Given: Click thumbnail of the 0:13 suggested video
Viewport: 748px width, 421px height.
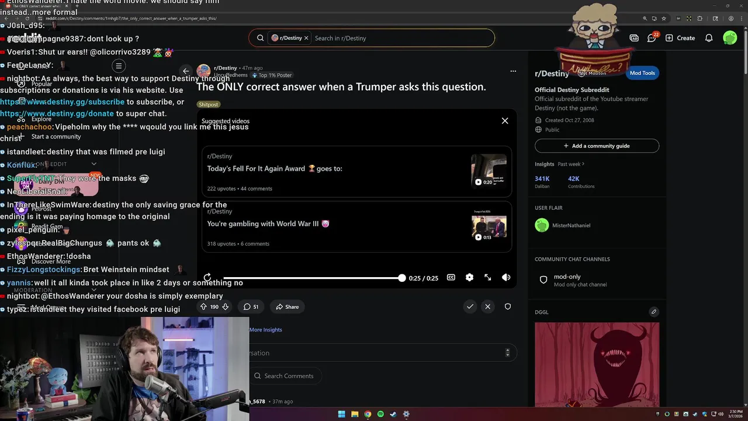Looking at the screenshot, I should (x=489, y=226).
